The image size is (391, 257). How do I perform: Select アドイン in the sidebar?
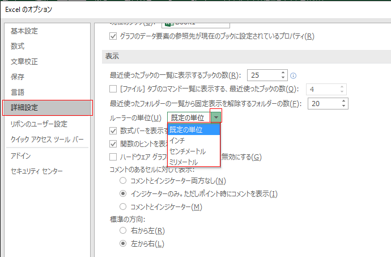point(21,156)
